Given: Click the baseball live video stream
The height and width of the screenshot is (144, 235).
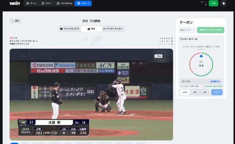Looking at the screenshot, I should 91,94.
